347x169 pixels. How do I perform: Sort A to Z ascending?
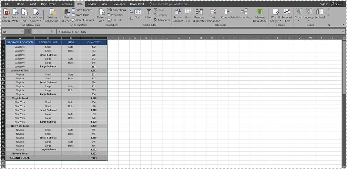[131, 12]
